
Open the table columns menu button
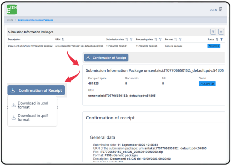pos(221,32)
